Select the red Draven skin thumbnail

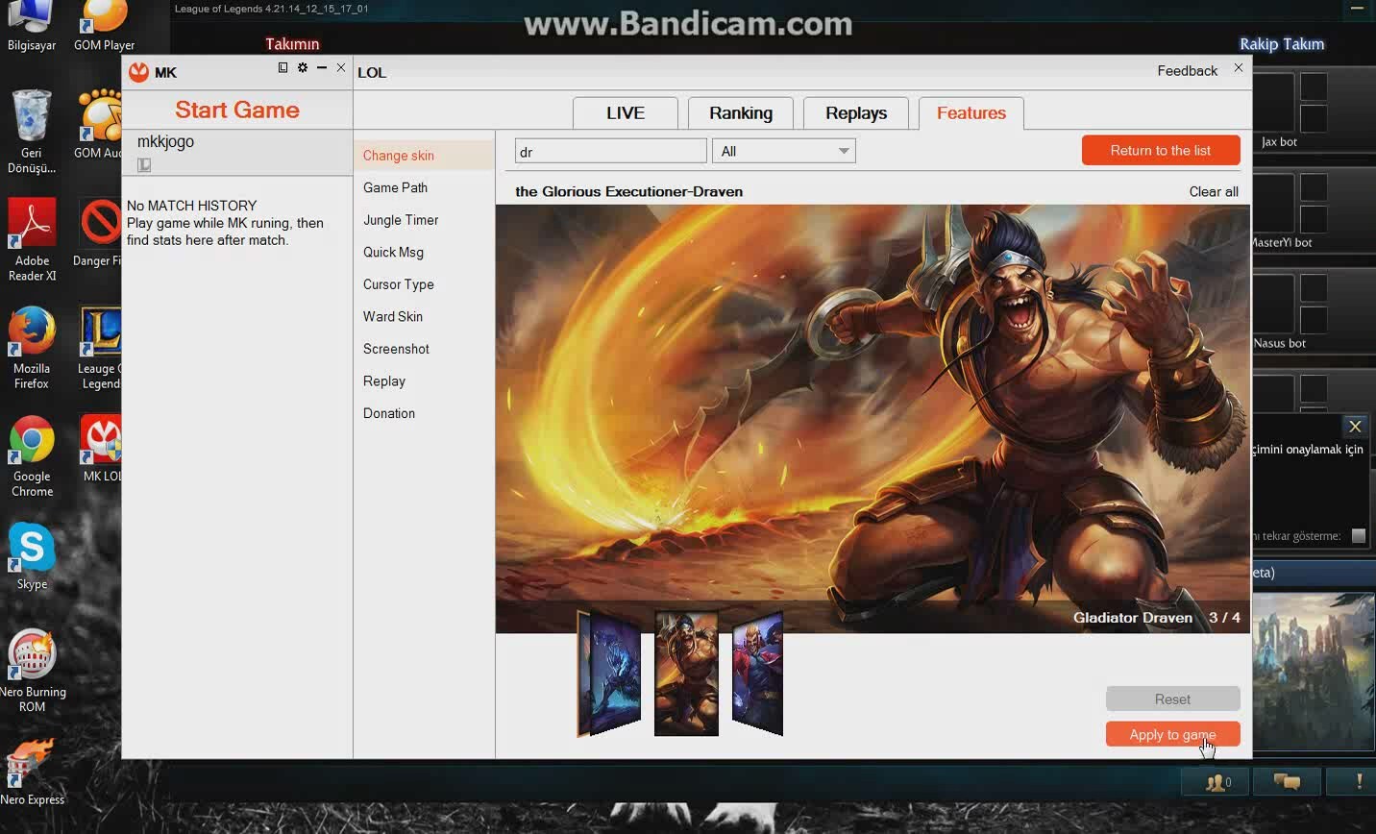(757, 675)
